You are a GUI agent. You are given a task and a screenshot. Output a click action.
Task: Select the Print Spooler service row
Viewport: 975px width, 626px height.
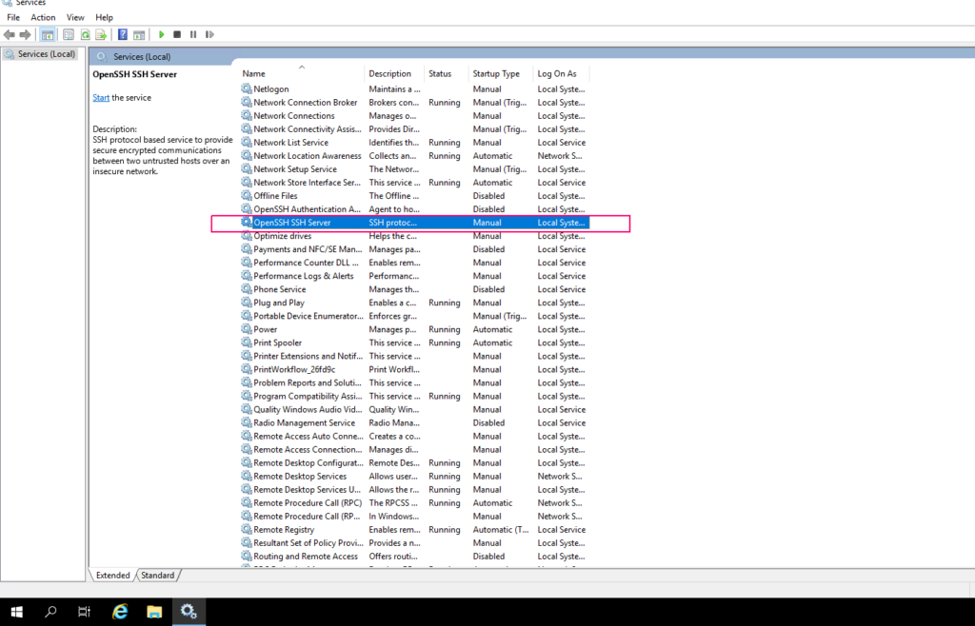click(x=278, y=342)
